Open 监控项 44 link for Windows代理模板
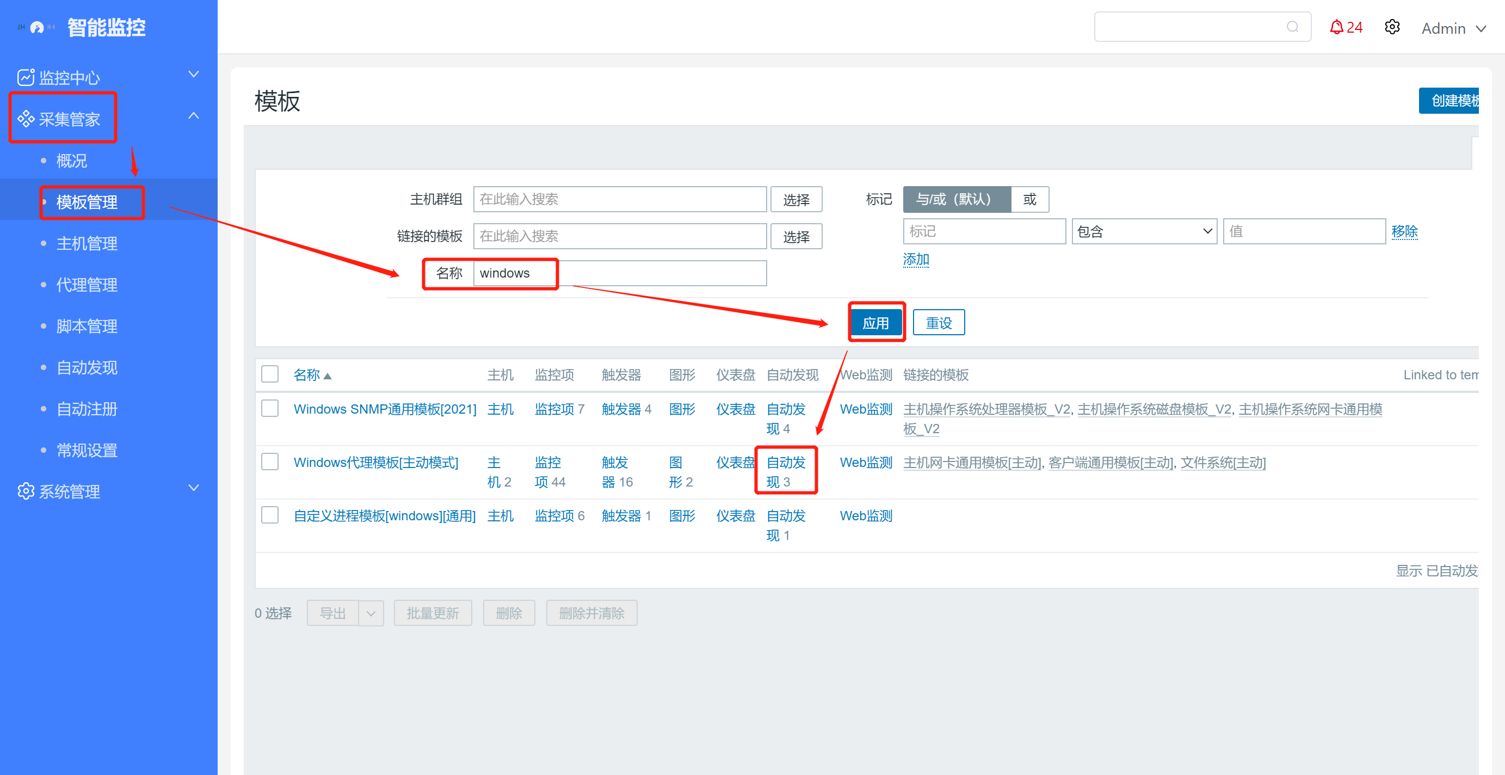The image size is (1505, 775). [x=549, y=472]
